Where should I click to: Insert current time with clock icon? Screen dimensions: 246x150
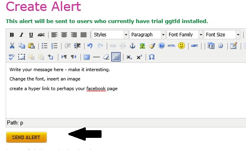point(221,46)
